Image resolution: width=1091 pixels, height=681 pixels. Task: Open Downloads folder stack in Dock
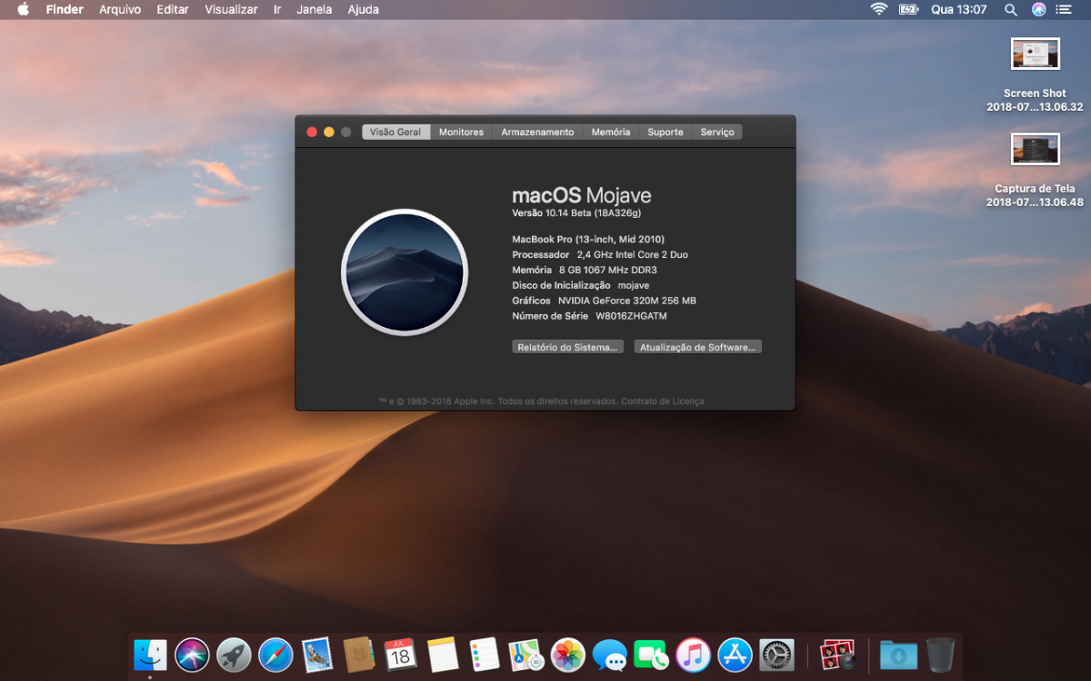898,655
